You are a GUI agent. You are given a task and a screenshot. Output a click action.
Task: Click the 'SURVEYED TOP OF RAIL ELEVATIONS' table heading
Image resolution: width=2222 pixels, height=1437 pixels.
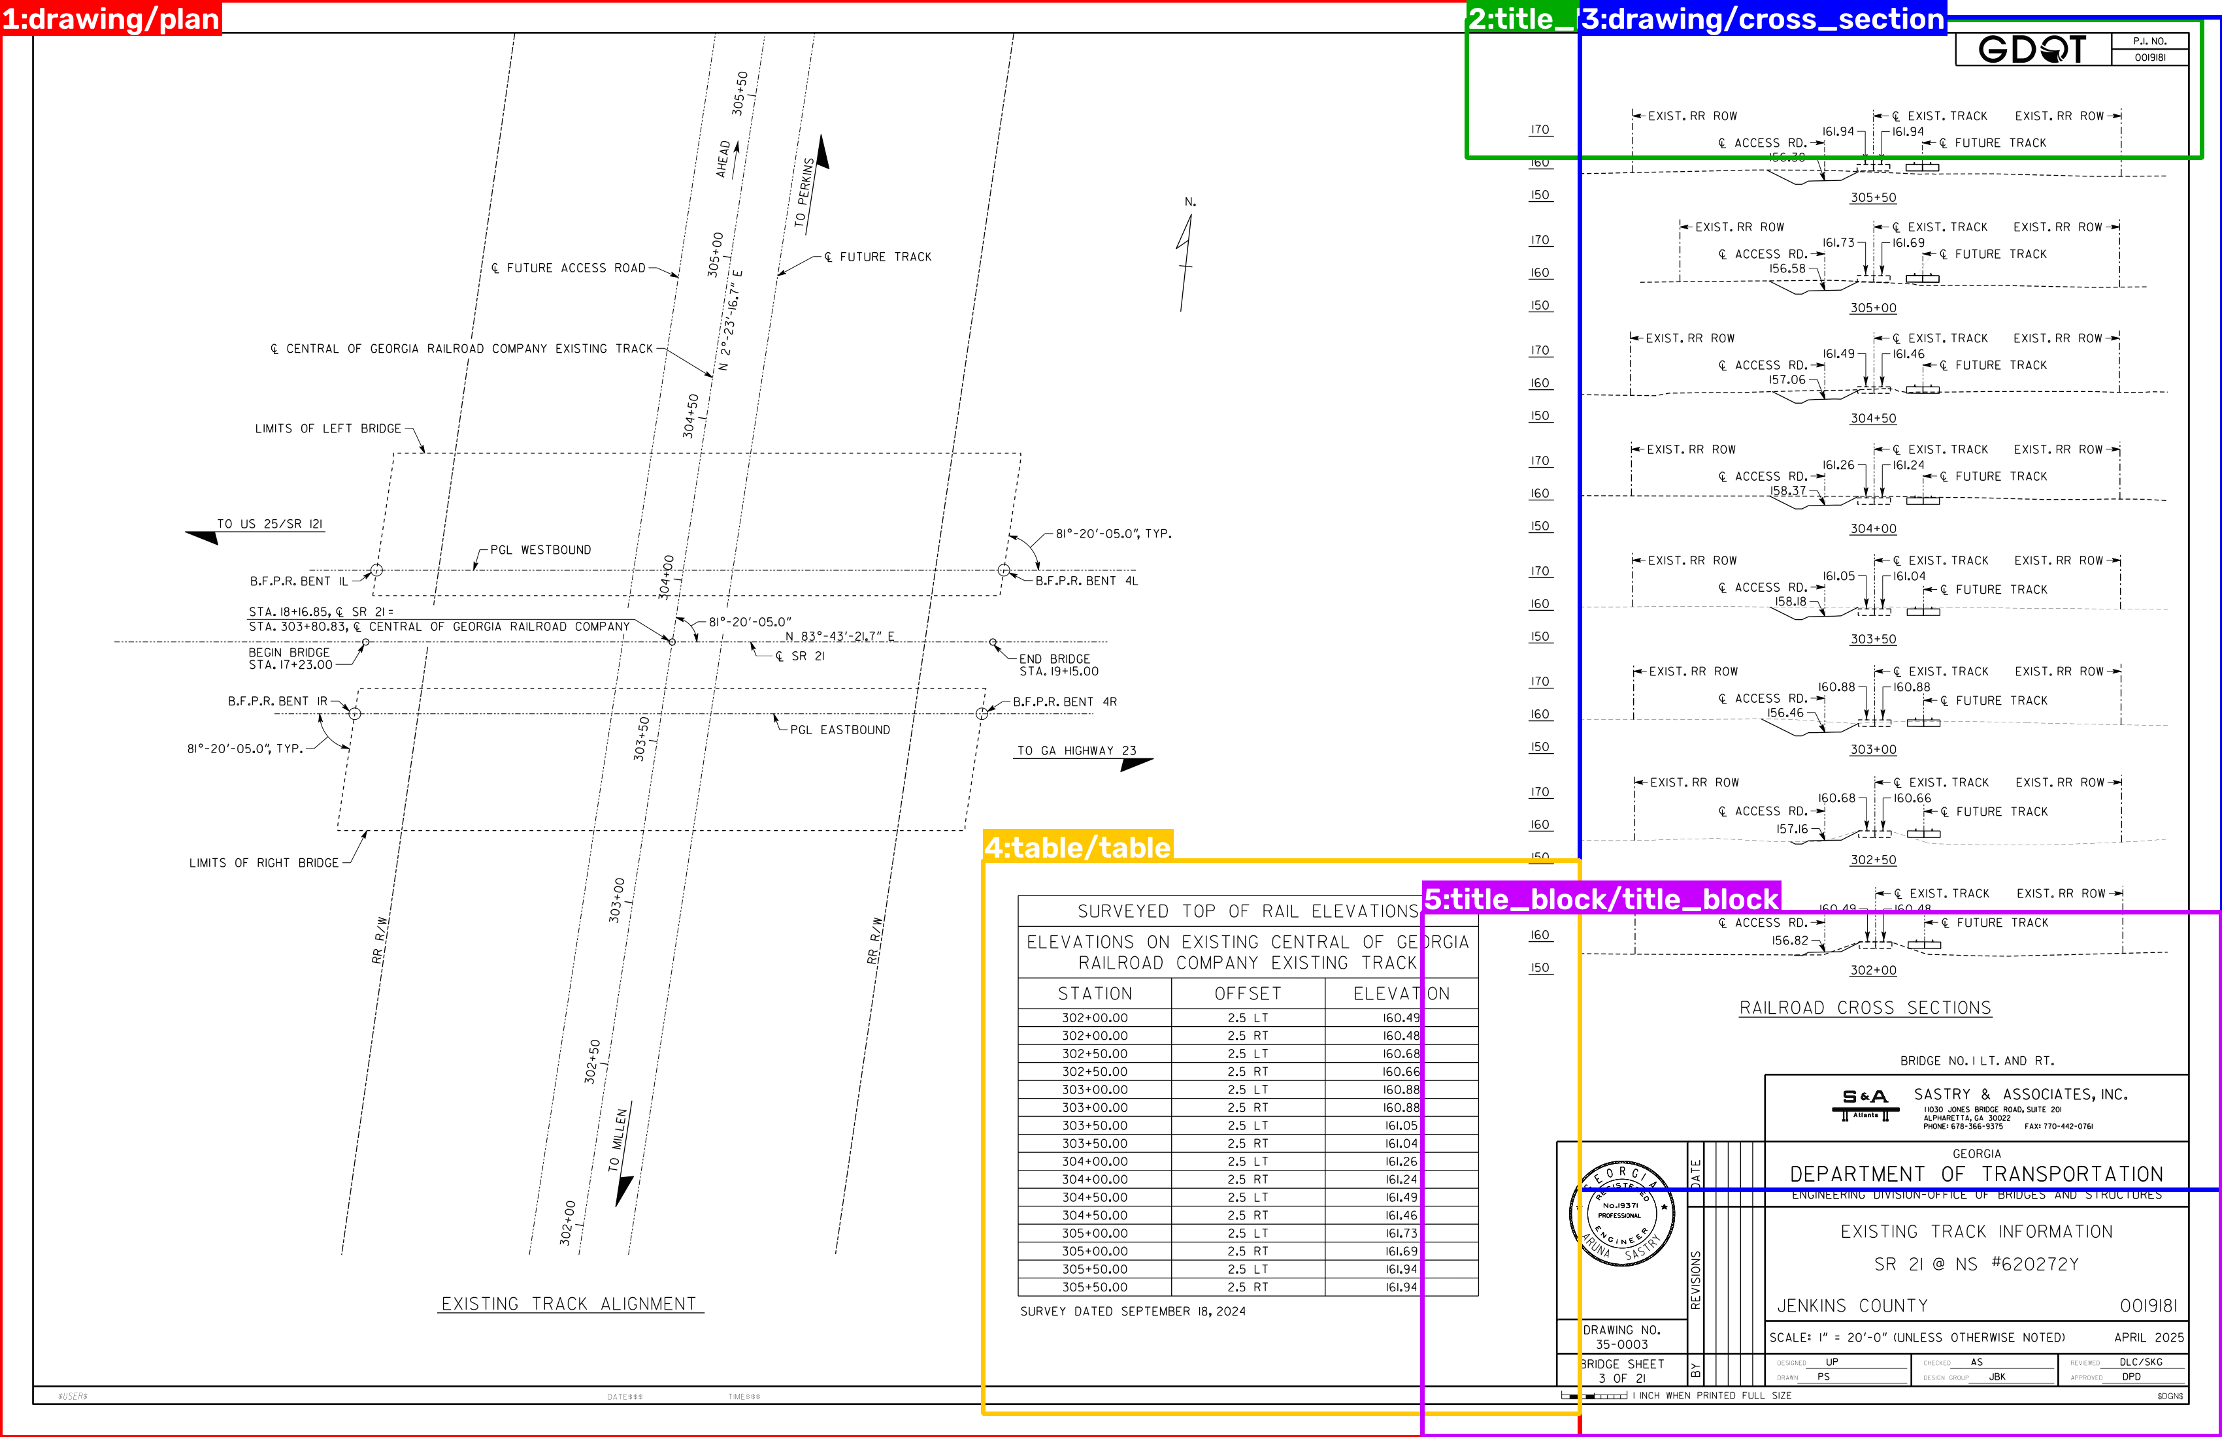1248,911
